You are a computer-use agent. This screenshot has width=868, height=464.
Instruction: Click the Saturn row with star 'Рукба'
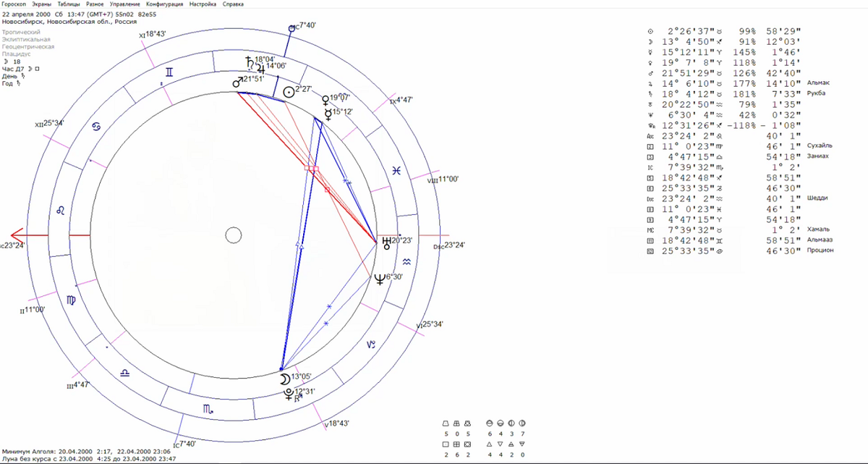(735, 93)
